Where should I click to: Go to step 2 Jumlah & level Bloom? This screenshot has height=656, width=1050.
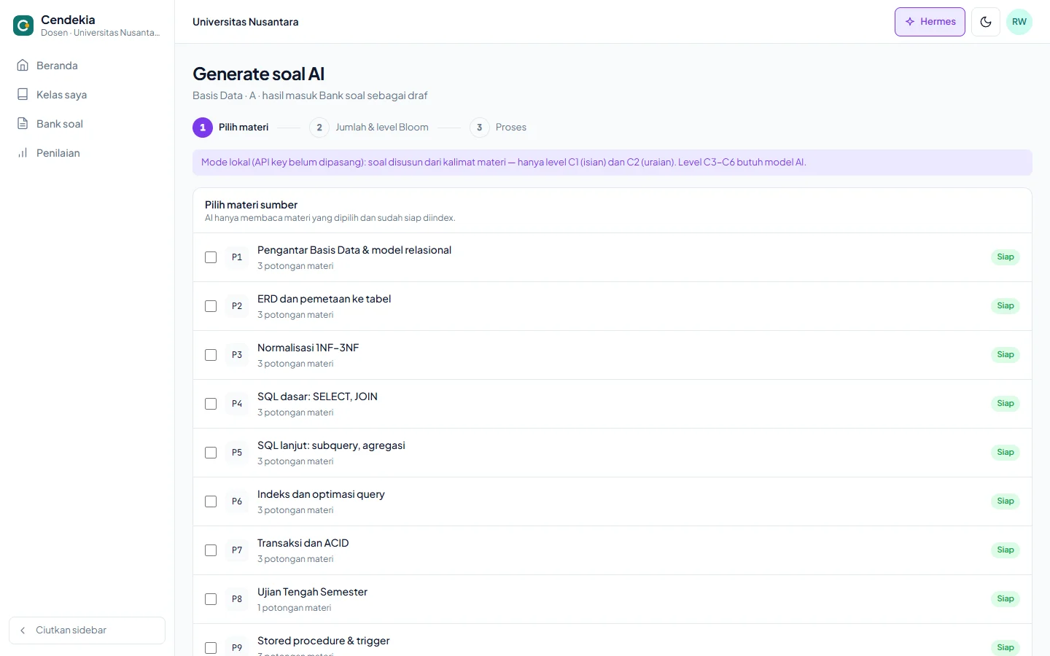click(369, 128)
